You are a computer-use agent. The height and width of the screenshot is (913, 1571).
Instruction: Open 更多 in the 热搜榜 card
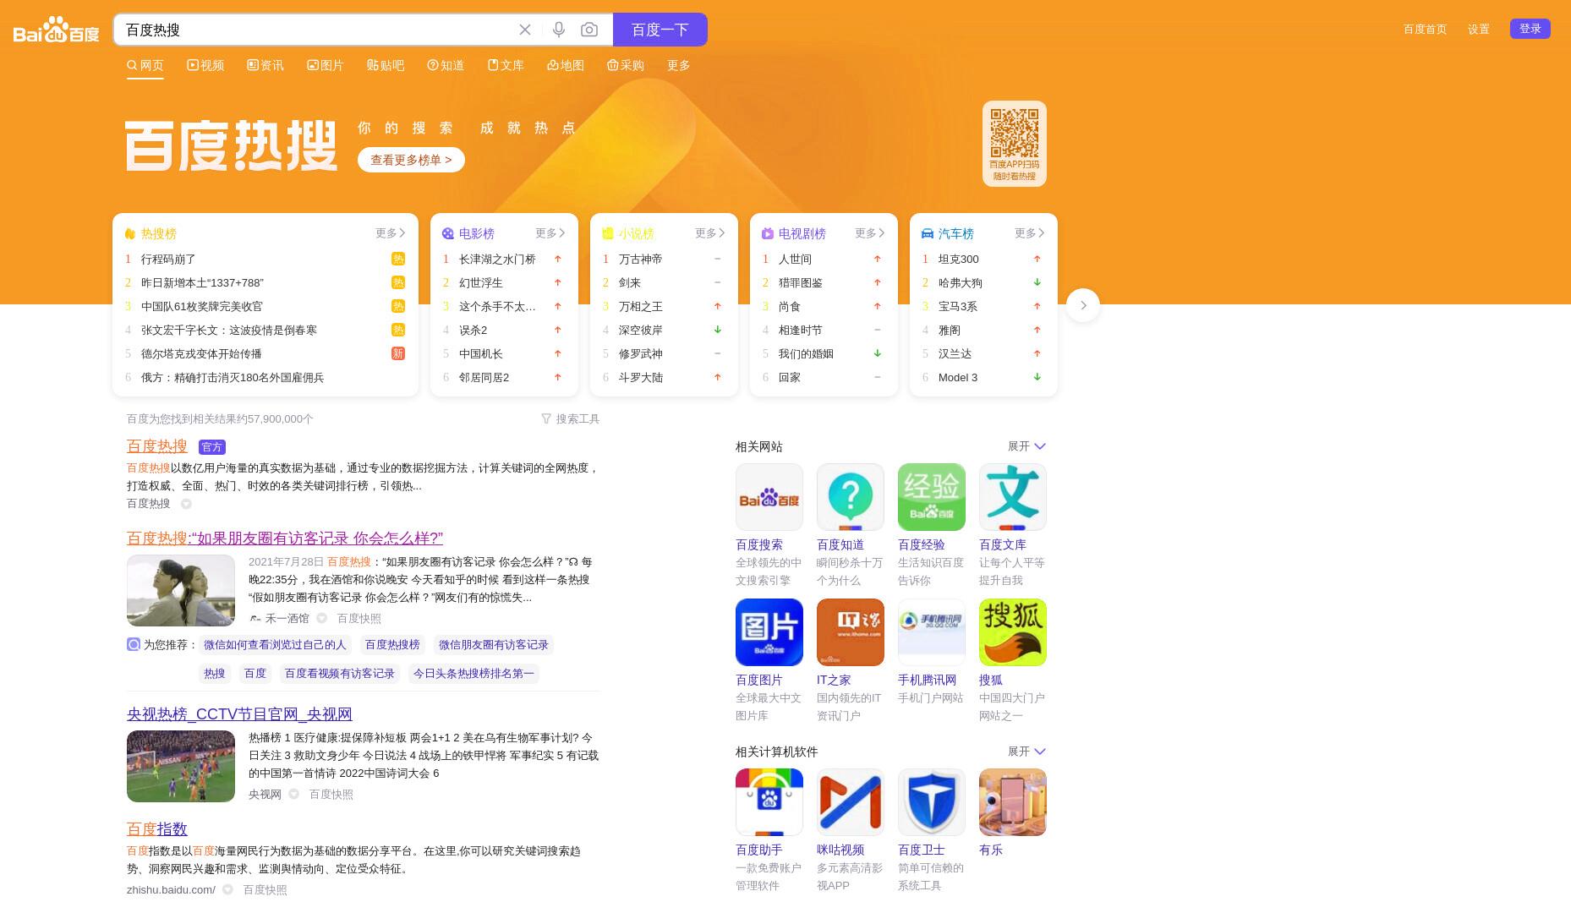pos(391,233)
